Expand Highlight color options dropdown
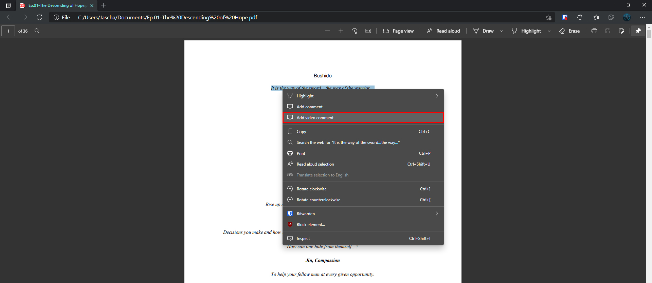The image size is (652, 283). [x=549, y=31]
